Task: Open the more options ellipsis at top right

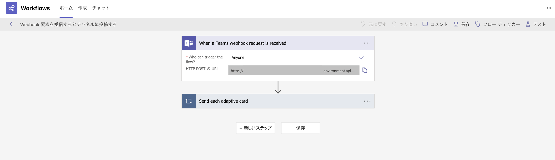Action: coord(549,8)
